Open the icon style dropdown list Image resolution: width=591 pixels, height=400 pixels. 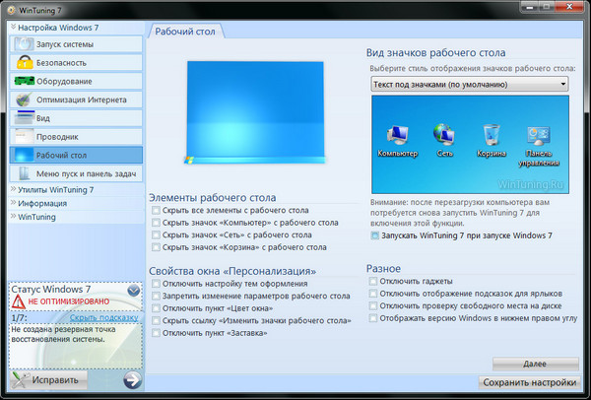[x=470, y=84]
